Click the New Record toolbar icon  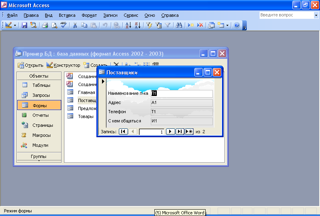pos(191,25)
